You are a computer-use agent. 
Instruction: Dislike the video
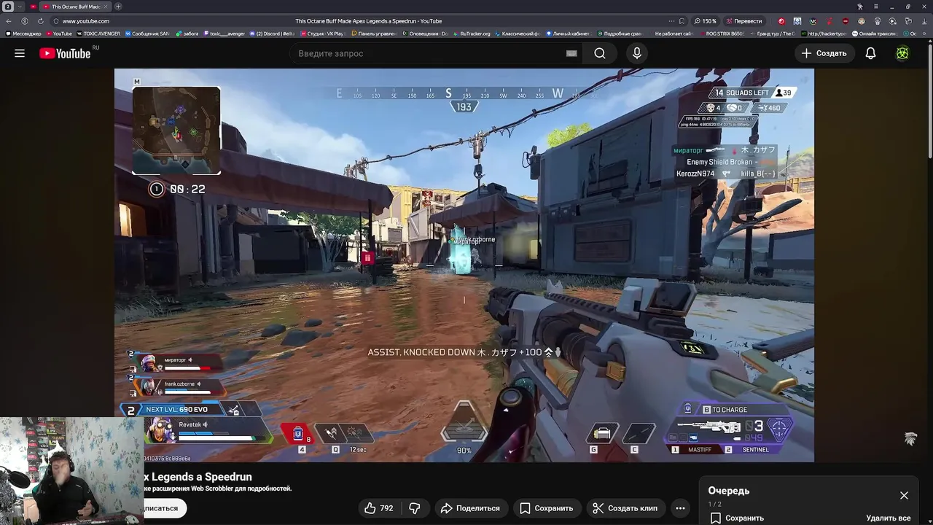pos(415,508)
